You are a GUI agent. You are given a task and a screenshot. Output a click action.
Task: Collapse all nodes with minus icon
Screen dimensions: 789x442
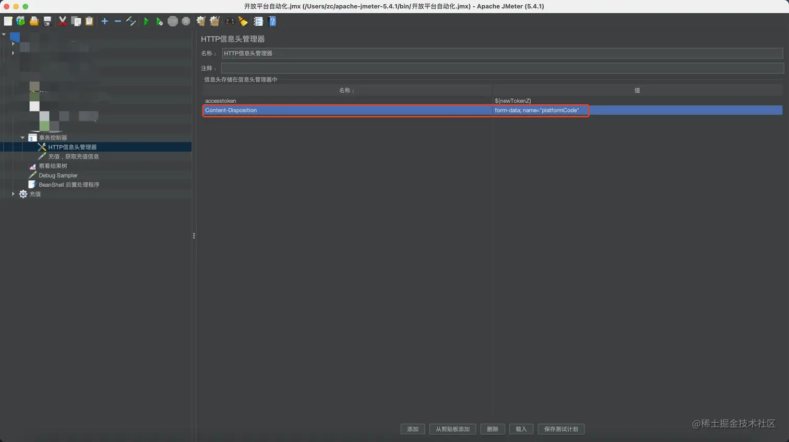117,21
